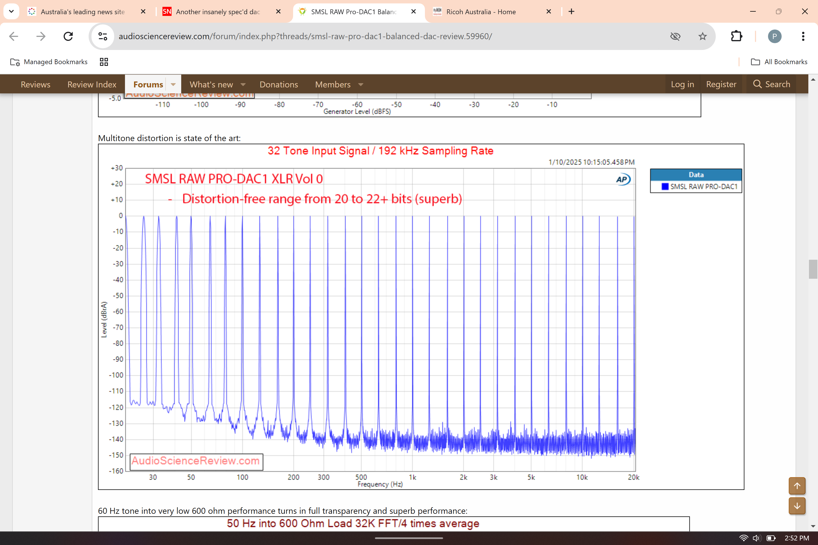Click the reload page icon
Viewport: 818px width, 545px height.
coord(68,36)
